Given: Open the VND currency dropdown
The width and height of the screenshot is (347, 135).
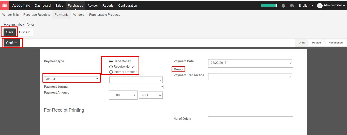Looking at the screenshot, I should click(x=151, y=95).
